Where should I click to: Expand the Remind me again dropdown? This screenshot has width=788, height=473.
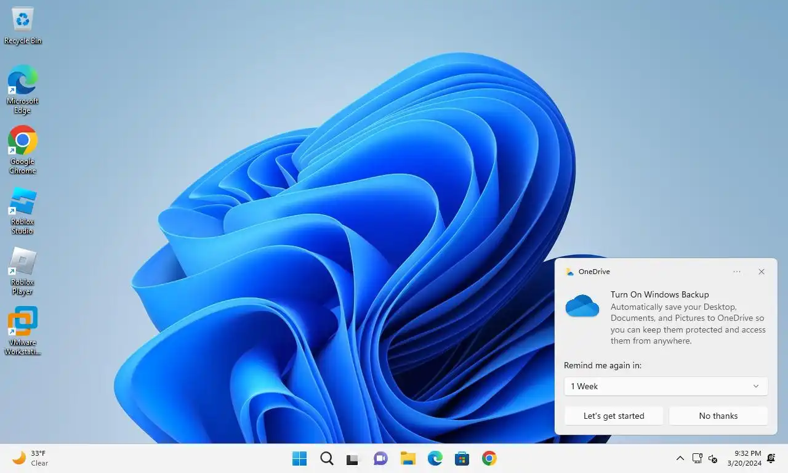665,386
